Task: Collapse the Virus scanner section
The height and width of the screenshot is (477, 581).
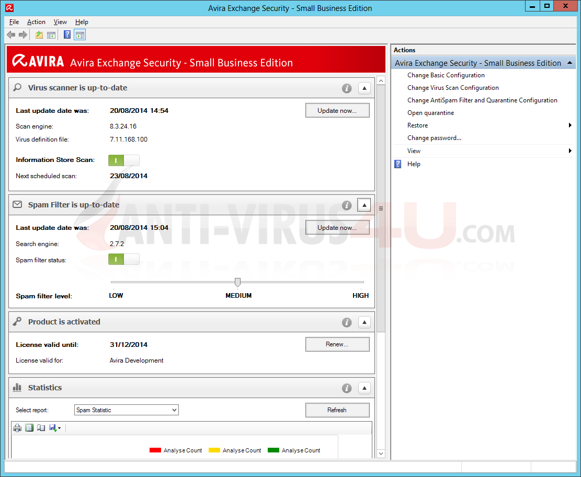Action: [364, 88]
